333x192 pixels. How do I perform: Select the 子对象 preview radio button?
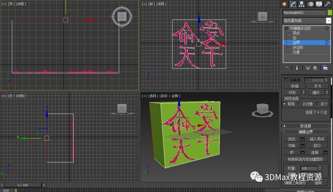click(299, 104)
